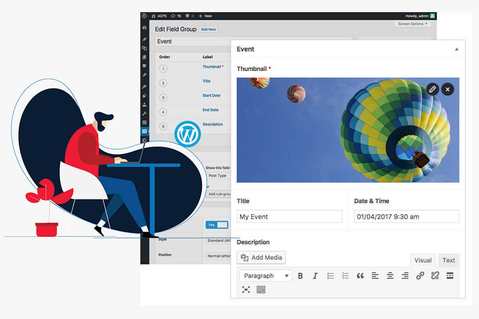This screenshot has width=479, height=319.
Task: Toggle Italic formatting in the editor toolbar
Action: [x=315, y=276]
